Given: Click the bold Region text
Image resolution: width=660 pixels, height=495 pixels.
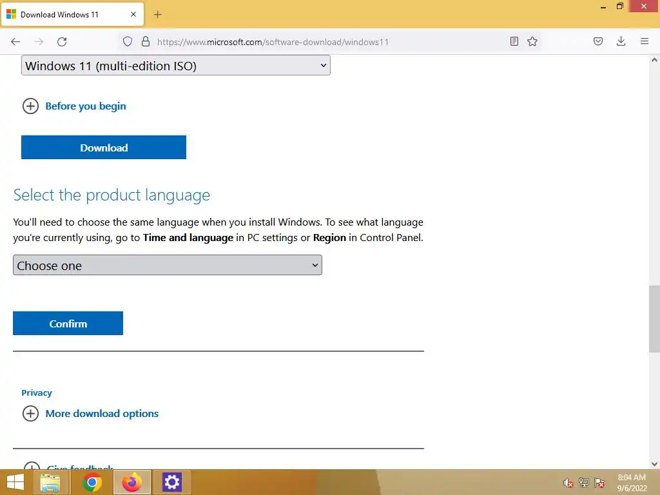Looking at the screenshot, I should 329,238.
